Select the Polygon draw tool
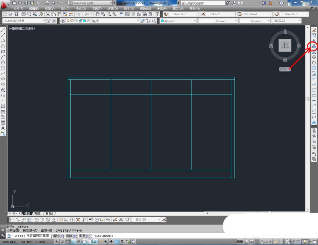This screenshot has height=245, width=318. (x=3, y=46)
